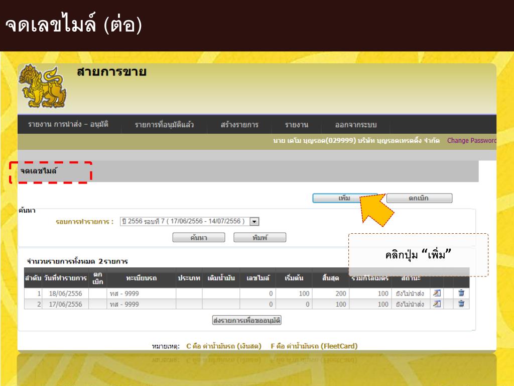This screenshot has height=386, width=514.
Task: Click ยังไม่นำส่ง status in row 2
Action: click(x=410, y=304)
